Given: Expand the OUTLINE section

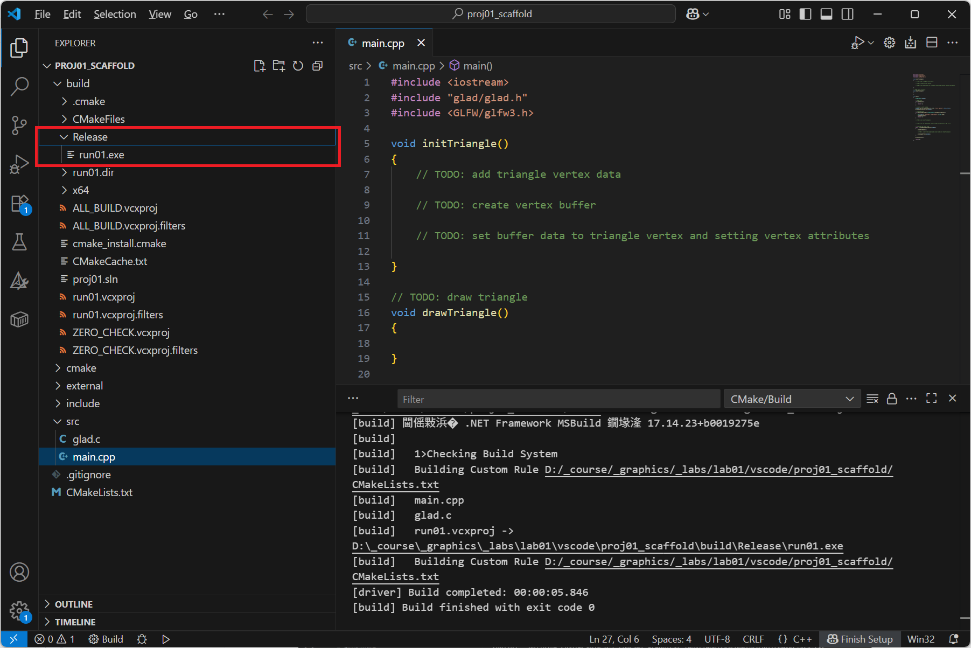Looking at the screenshot, I should (74, 604).
